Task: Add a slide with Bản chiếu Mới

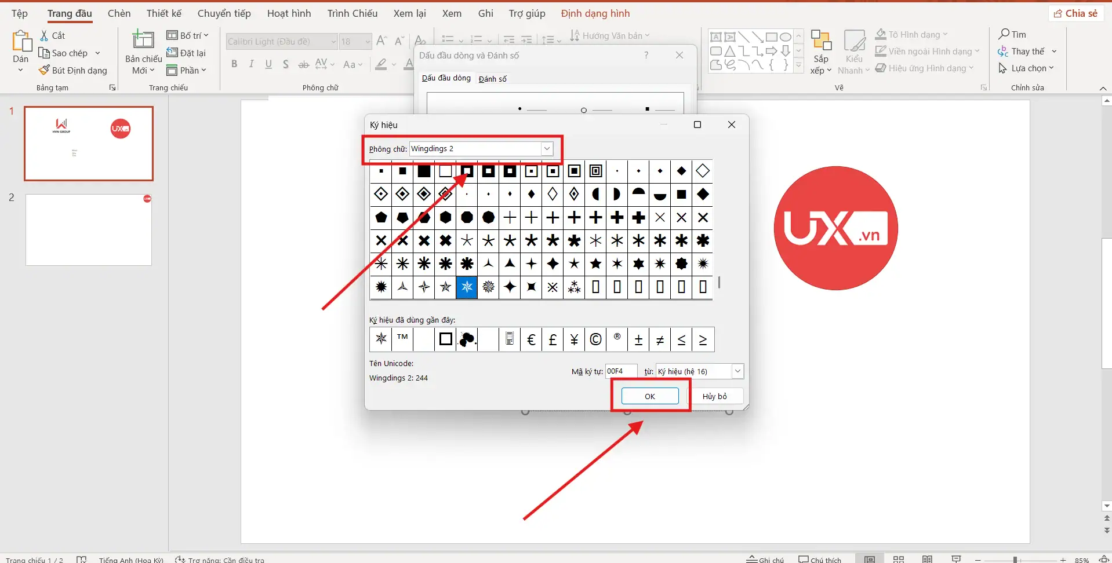Action: click(143, 53)
